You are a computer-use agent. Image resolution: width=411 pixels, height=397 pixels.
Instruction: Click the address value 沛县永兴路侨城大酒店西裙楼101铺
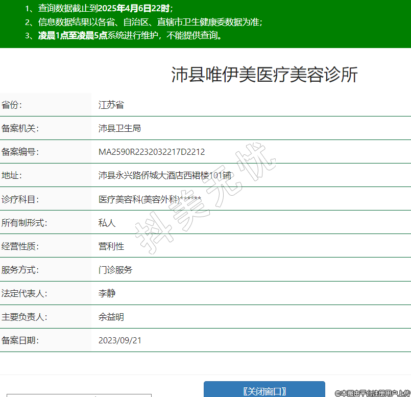point(164,175)
